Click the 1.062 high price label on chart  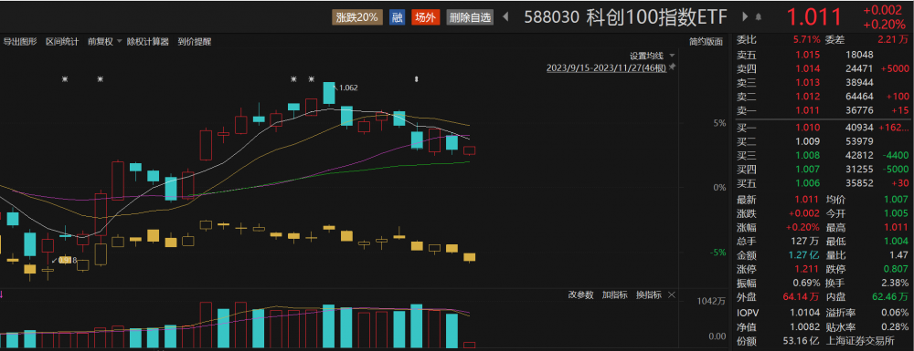click(x=348, y=88)
